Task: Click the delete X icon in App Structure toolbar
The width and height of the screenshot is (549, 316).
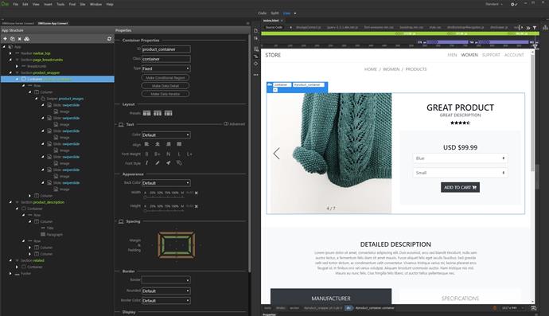Action: coord(20,39)
